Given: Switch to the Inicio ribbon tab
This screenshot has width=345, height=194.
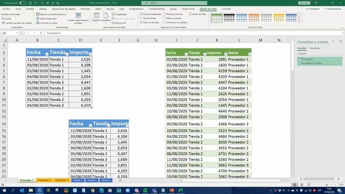Looking at the screenshot, I should coord(18,9).
